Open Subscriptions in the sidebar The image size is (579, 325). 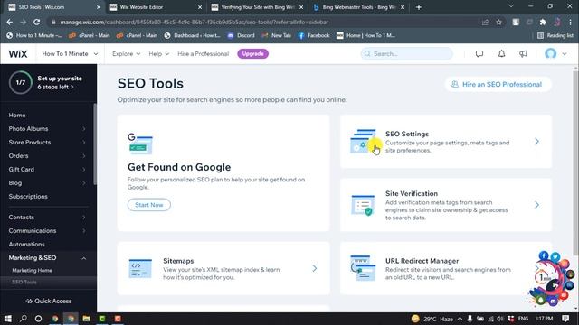tap(28, 197)
